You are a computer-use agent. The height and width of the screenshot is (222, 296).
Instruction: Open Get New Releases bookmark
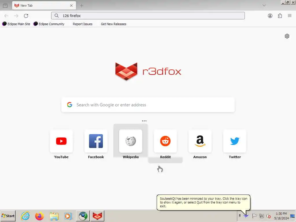(x=113, y=24)
